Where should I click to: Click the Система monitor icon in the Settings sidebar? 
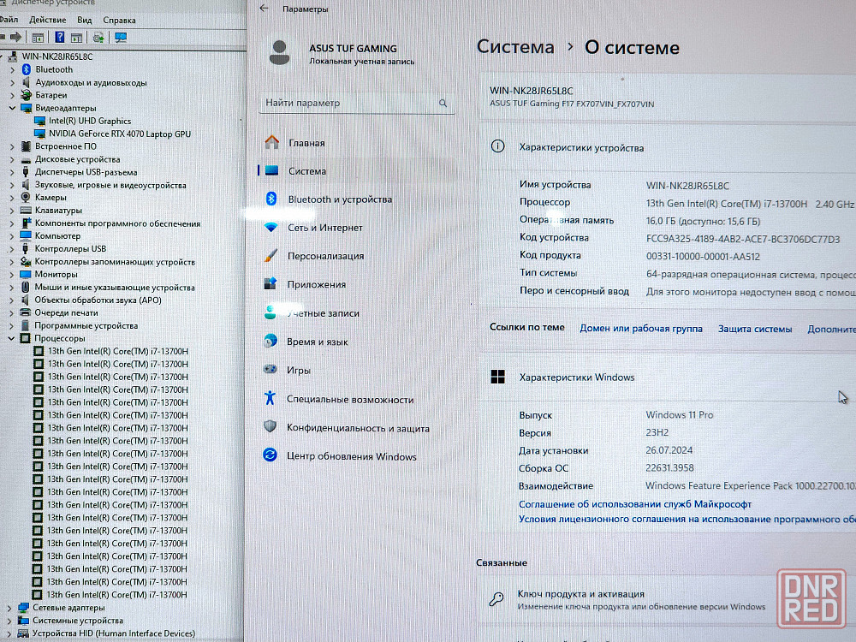click(271, 171)
